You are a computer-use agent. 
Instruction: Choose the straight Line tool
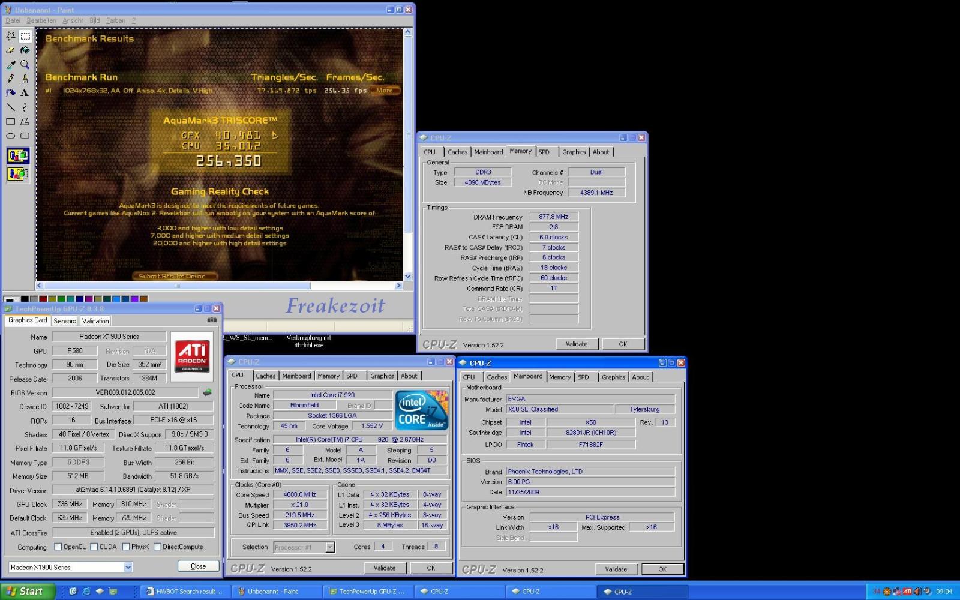(11, 107)
